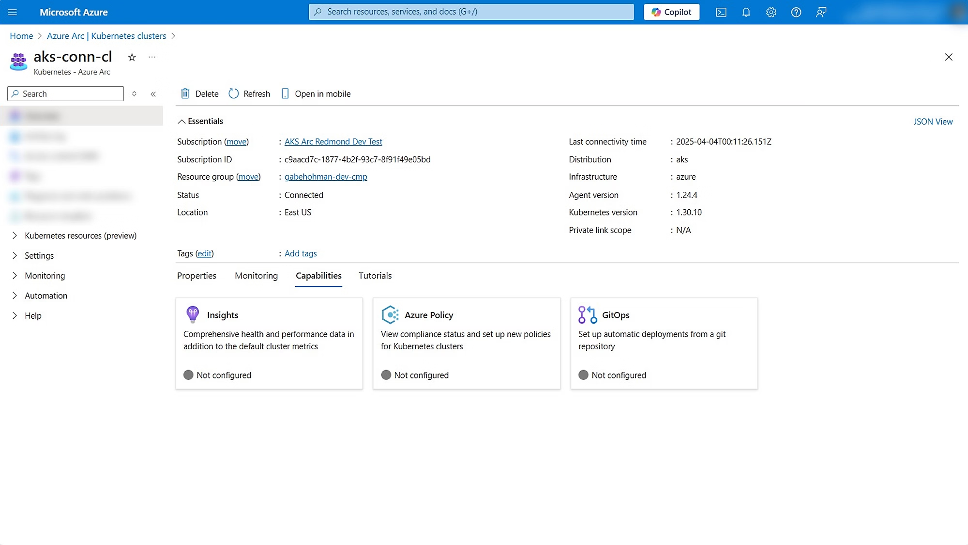The height and width of the screenshot is (545, 968).
Task: Click the subscription move link
Action: pyautogui.click(x=236, y=141)
